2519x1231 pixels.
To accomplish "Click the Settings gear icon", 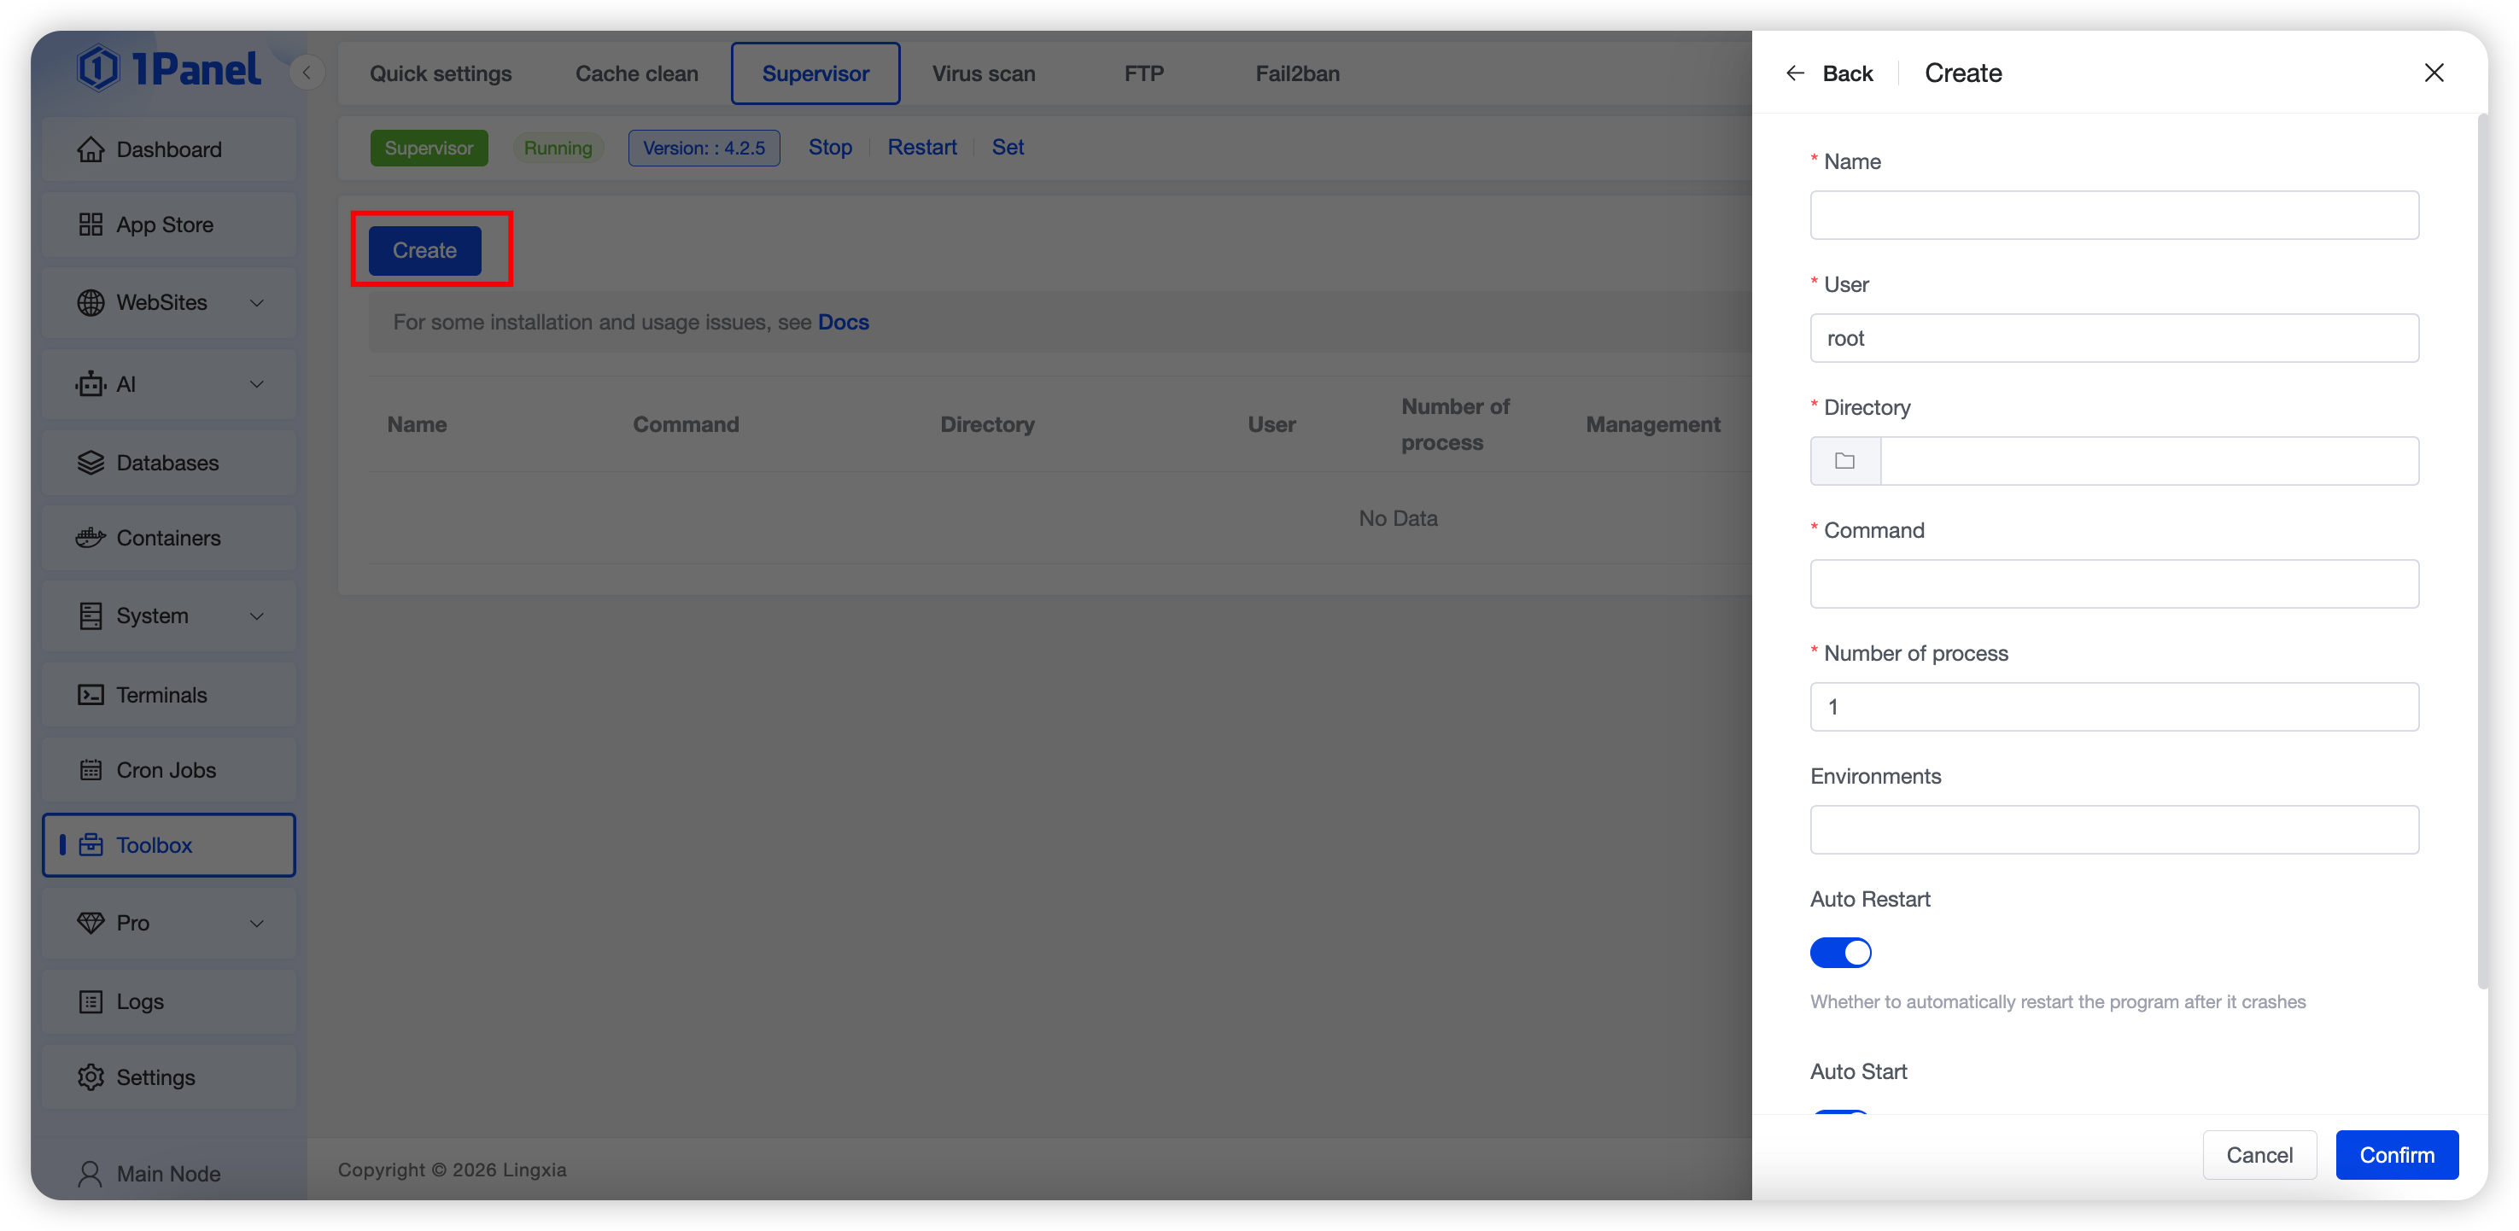I will 90,1077.
